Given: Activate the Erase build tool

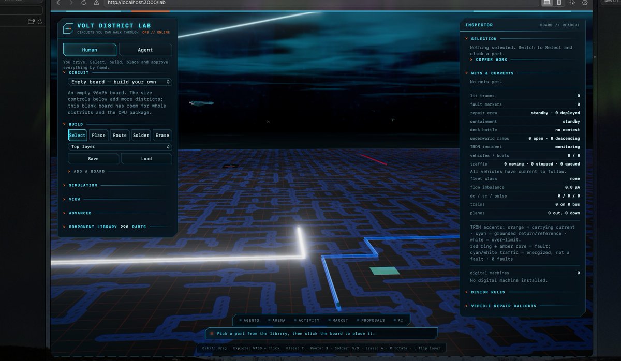Looking at the screenshot, I should (x=162, y=135).
